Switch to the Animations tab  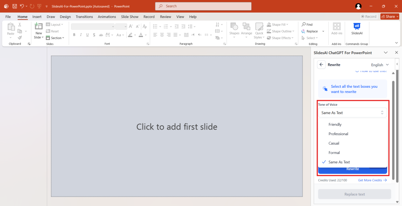pos(107,16)
